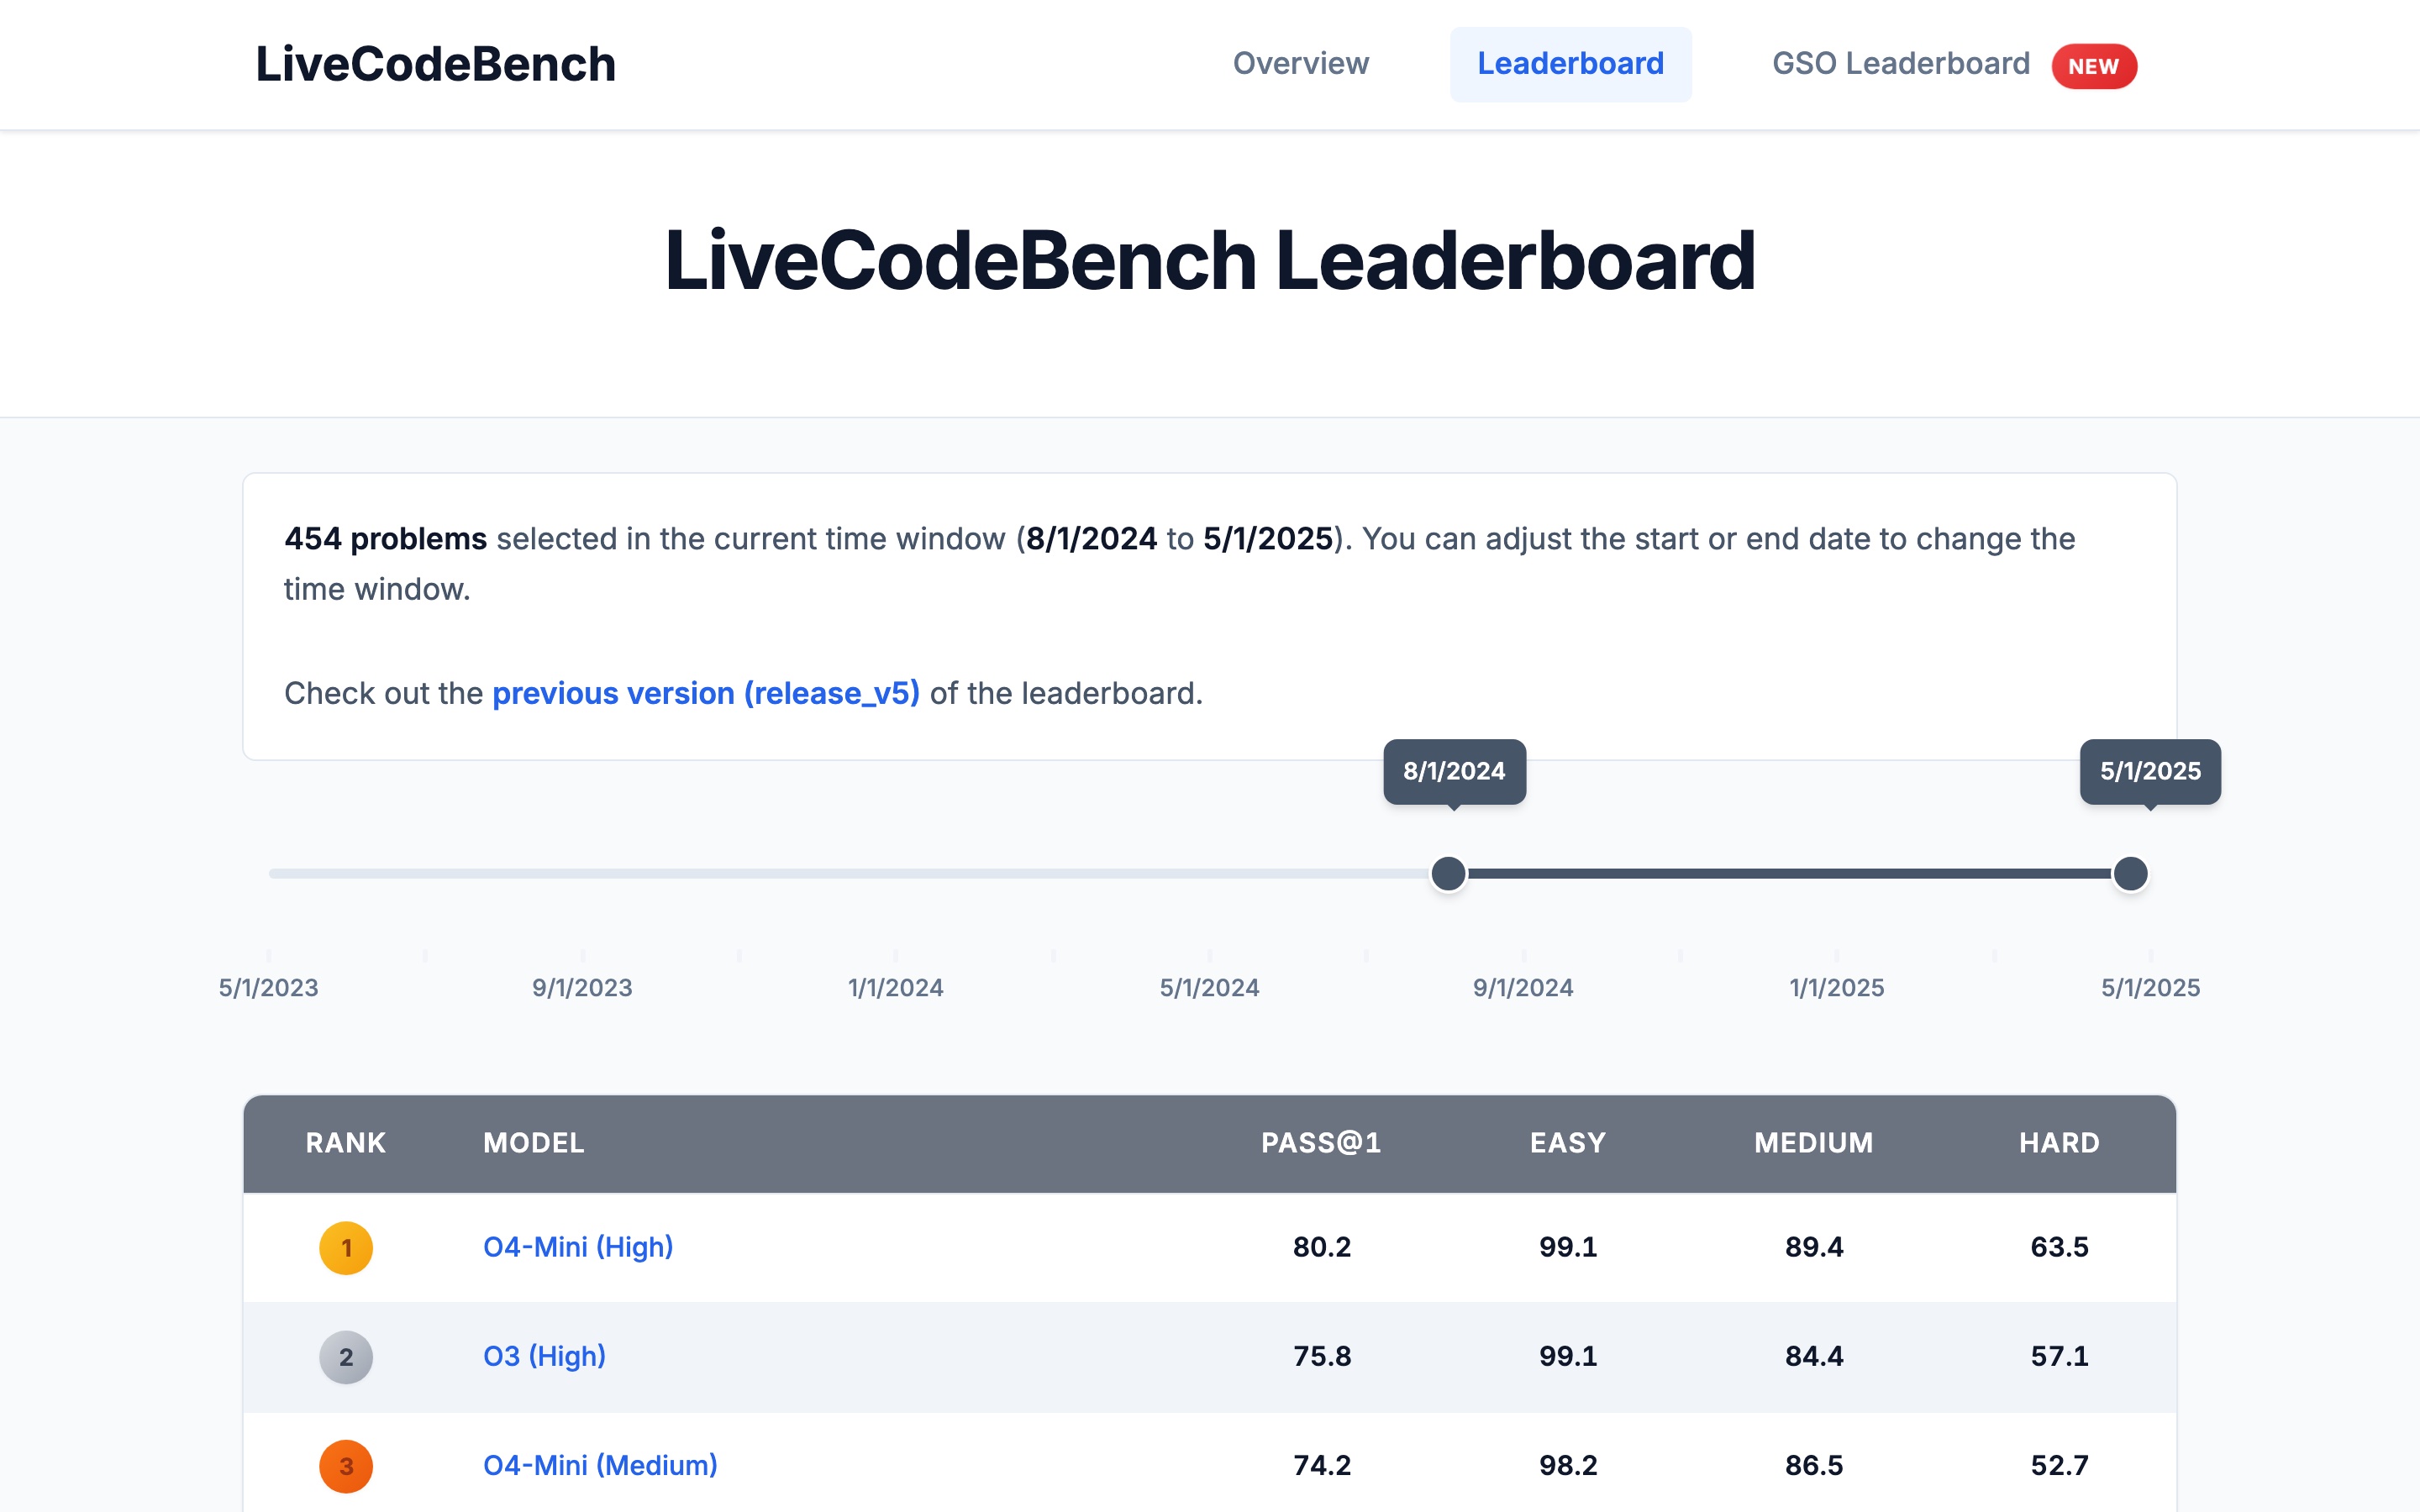The width and height of the screenshot is (2420, 1512).
Task: Click the 80.2 Pass@1 score
Action: pyautogui.click(x=1322, y=1247)
